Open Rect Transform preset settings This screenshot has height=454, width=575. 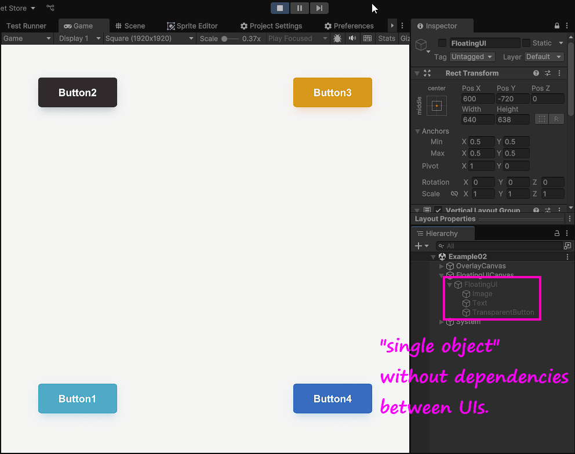click(548, 73)
